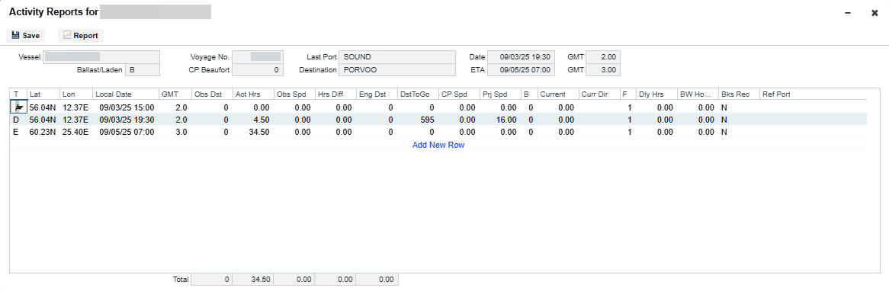Close the Activity Reports dialog

pos(875,12)
